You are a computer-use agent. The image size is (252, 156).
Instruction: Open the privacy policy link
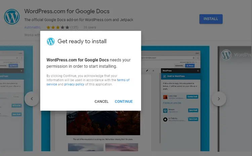tap(74, 84)
